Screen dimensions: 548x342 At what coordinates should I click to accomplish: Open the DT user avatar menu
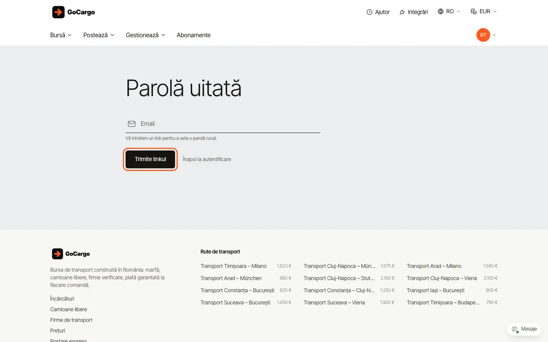483,35
